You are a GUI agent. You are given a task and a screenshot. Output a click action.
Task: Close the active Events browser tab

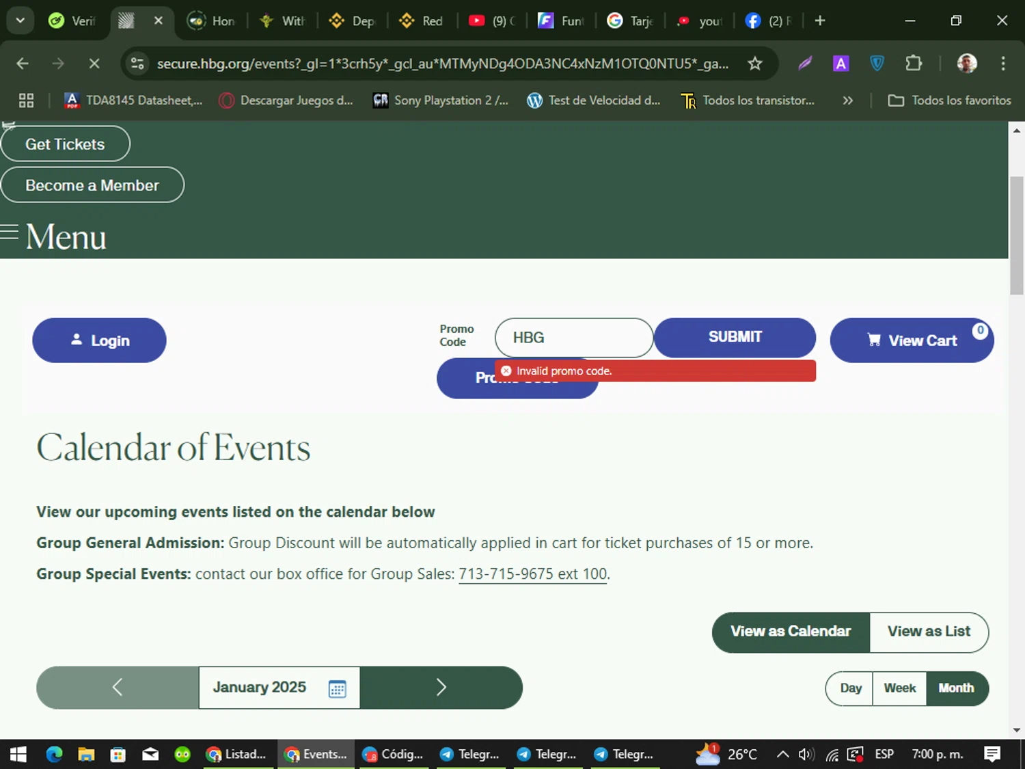pyautogui.click(x=159, y=21)
